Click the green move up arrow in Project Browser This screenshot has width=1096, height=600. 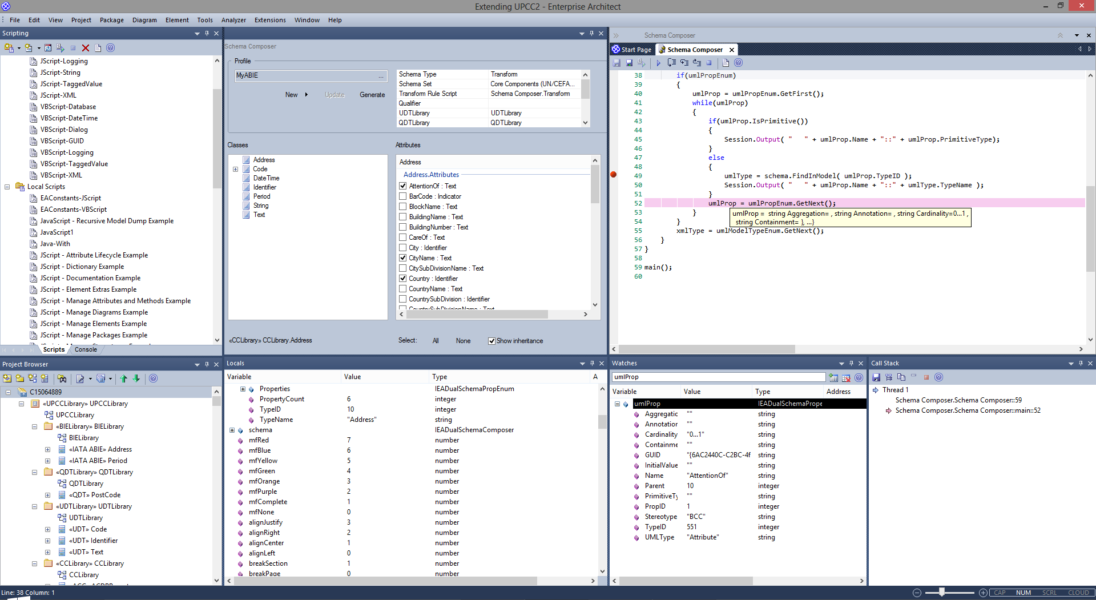[123, 378]
